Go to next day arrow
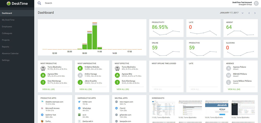Viewport: 261px width, 123px height. click(x=255, y=13)
